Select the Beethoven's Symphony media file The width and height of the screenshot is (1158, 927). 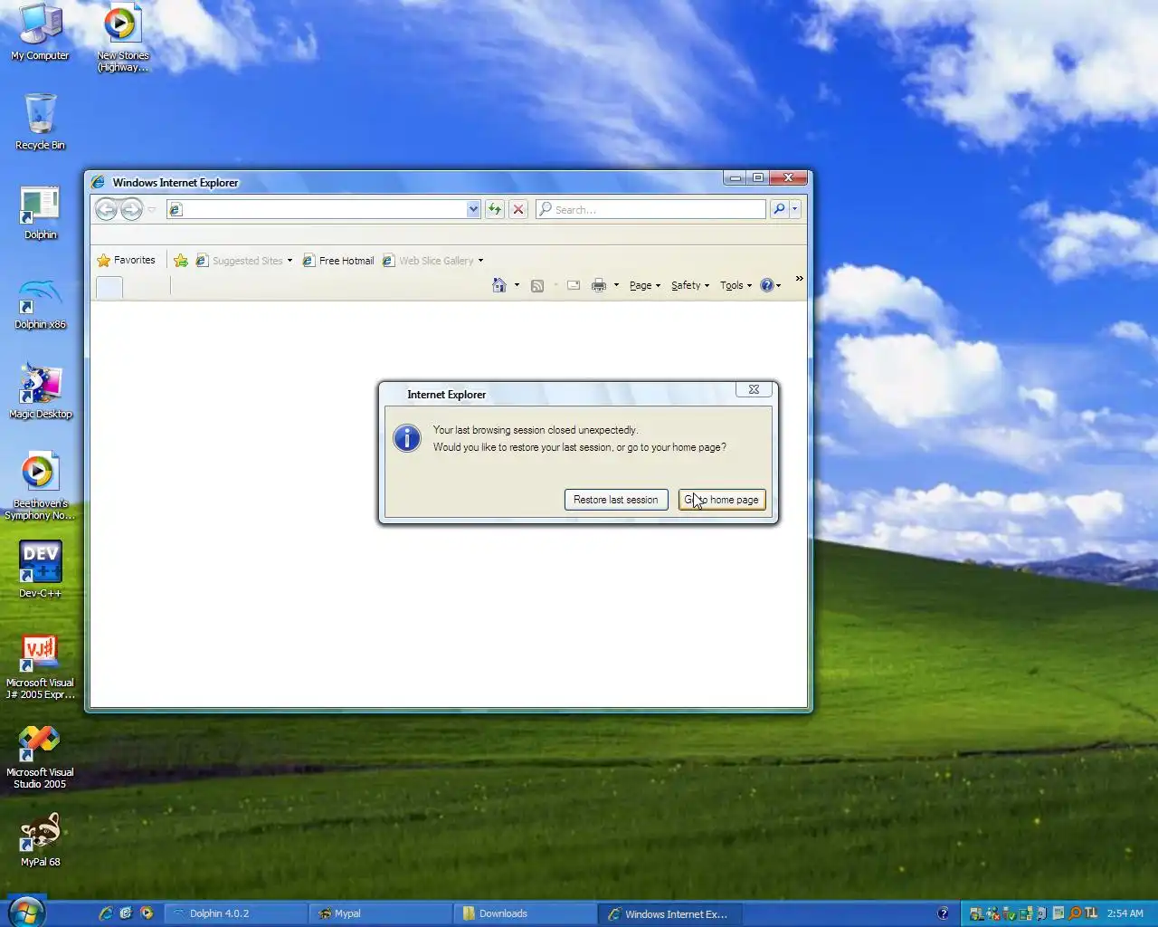[40, 485]
